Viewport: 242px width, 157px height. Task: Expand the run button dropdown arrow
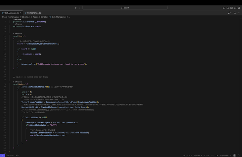pyautogui.click(x=232, y=13)
